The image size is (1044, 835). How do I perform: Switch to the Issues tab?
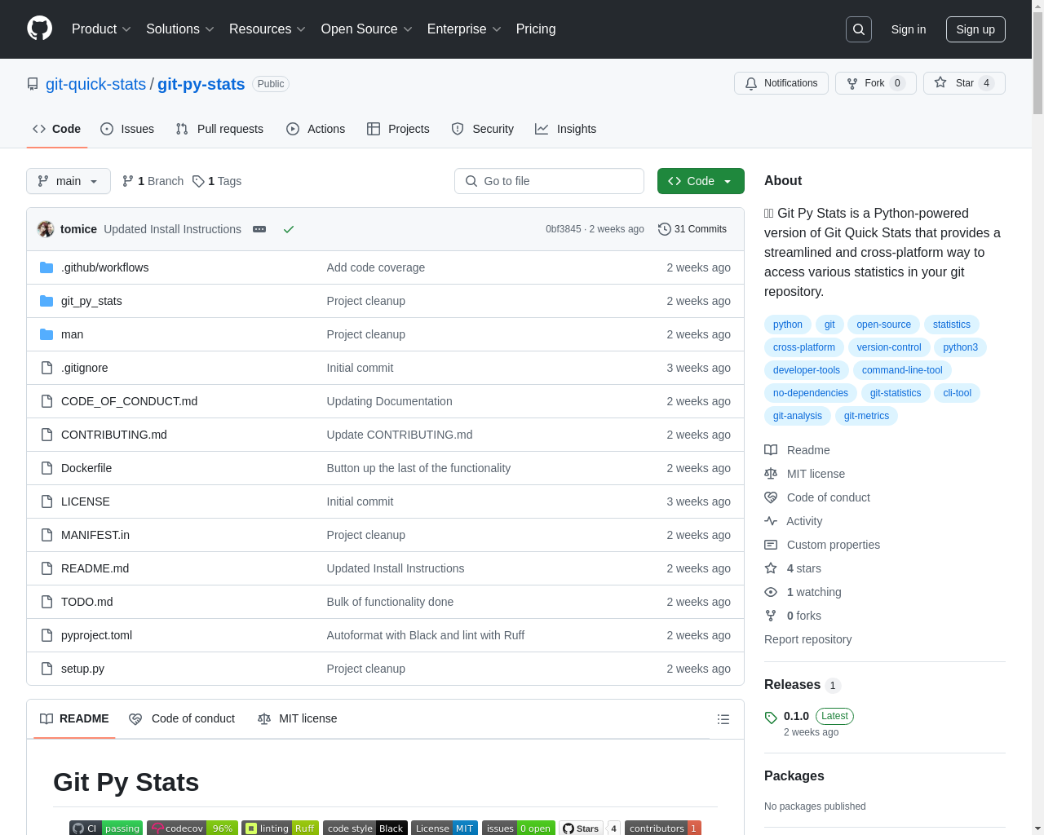pos(127,129)
